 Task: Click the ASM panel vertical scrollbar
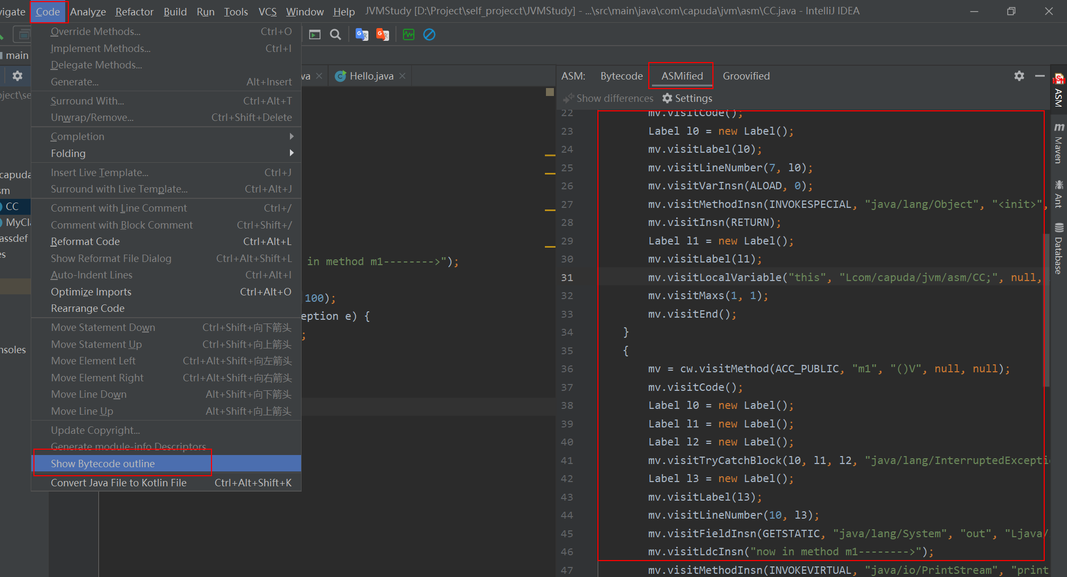[1046, 310]
